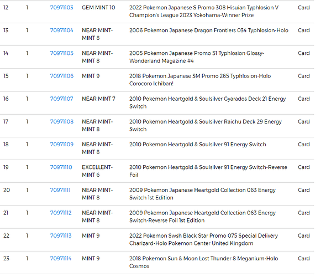This screenshot has width=326, height=277.
Task: Click quantity 1 in line 22
Action: [x=27, y=236]
